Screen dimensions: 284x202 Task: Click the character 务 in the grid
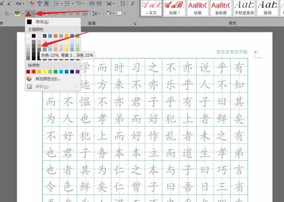[x=102, y=153]
